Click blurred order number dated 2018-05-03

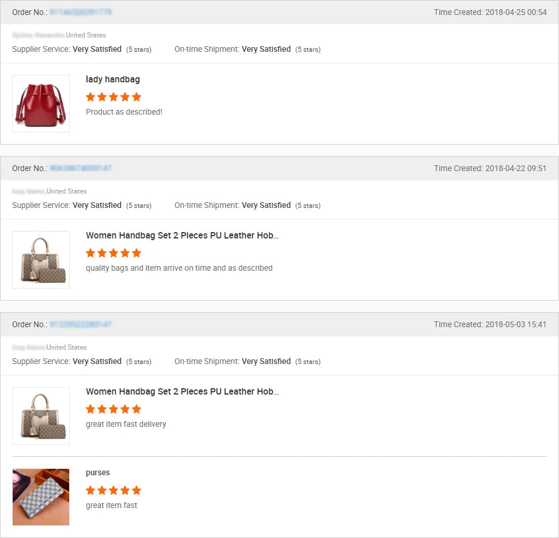coord(81,324)
